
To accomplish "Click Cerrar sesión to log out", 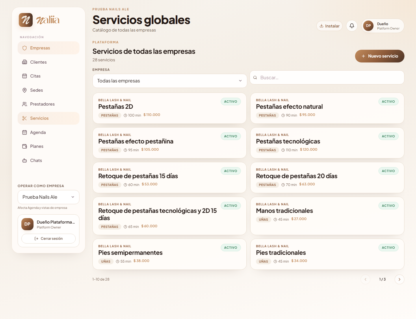I will tap(49, 239).
